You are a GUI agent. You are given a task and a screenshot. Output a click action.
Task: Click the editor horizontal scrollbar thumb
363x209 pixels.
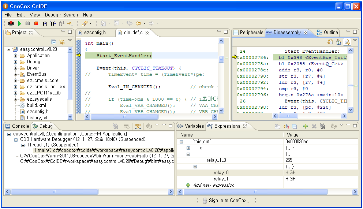(124, 117)
